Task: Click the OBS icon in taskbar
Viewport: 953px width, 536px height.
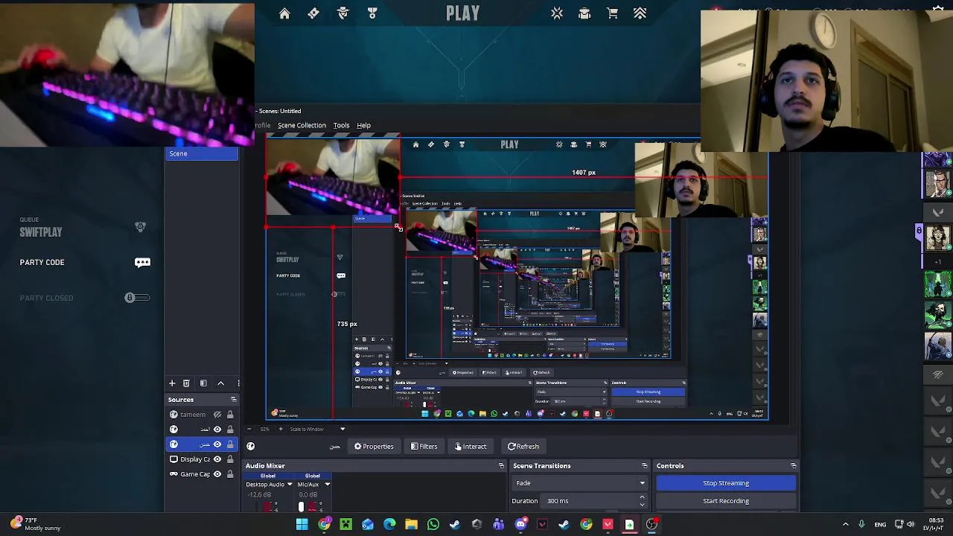Action: (x=651, y=525)
